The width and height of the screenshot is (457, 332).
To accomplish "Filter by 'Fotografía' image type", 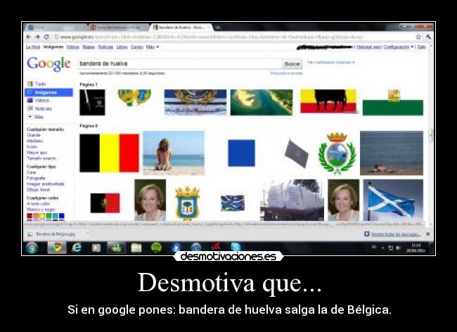I will 36,178.
